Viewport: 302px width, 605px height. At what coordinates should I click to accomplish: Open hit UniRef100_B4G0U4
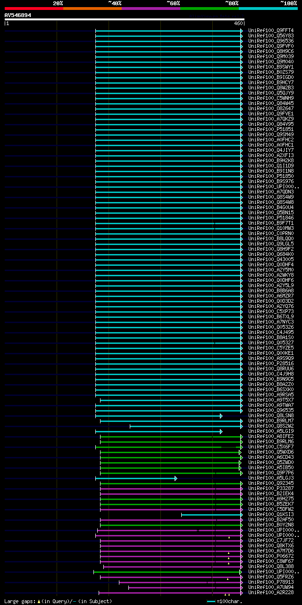[x=271, y=207]
